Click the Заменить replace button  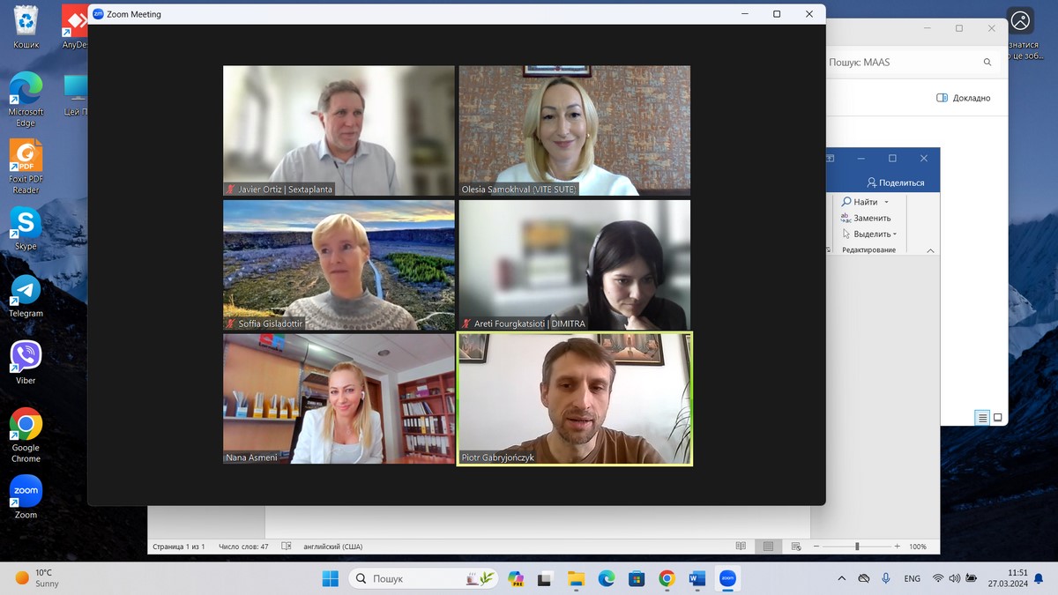(x=866, y=218)
